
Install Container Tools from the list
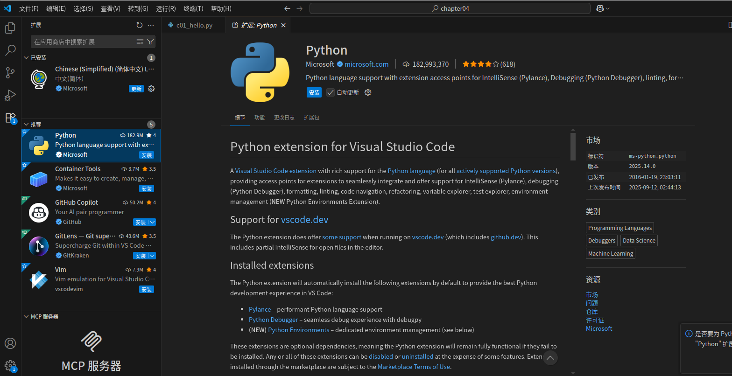tap(147, 188)
